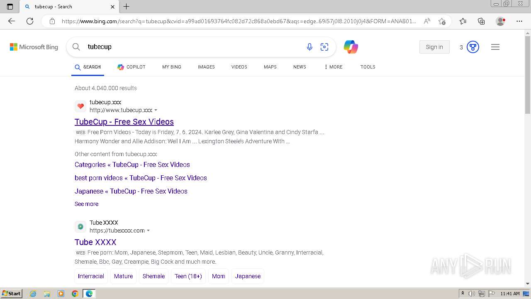Click the Teen (18+) chip
This screenshot has width=531, height=299.
[x=188, y=276]
